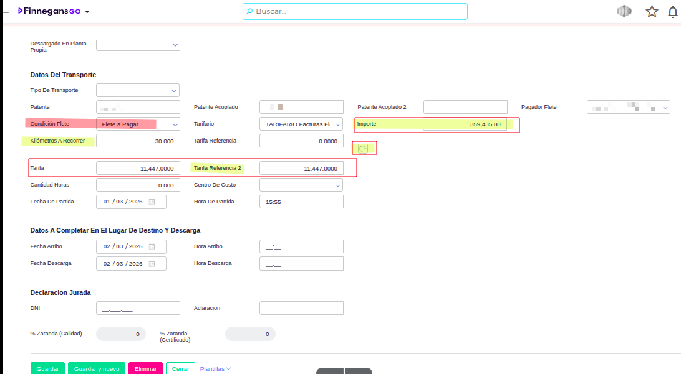
Task: Open the Plantillas menu
Action: pyautogui.click(x=215, y=368)
